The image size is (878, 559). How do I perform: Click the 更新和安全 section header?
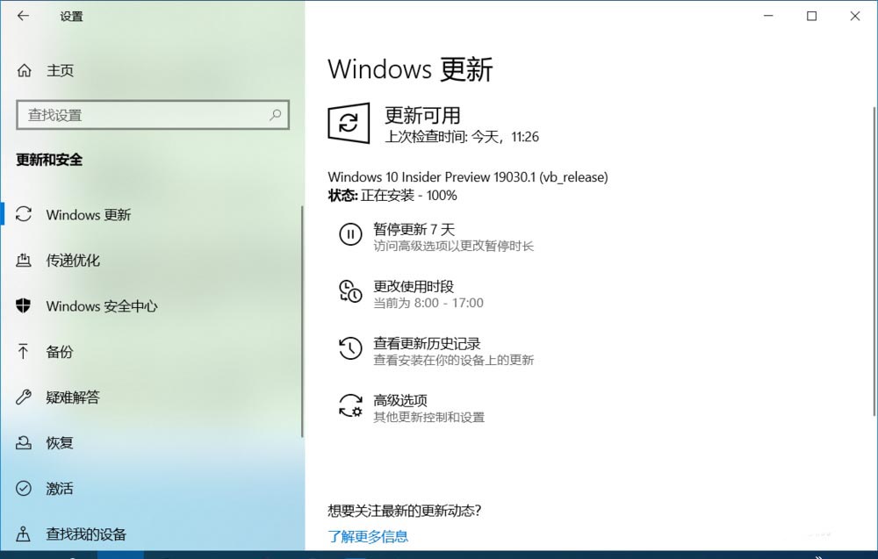49,160
